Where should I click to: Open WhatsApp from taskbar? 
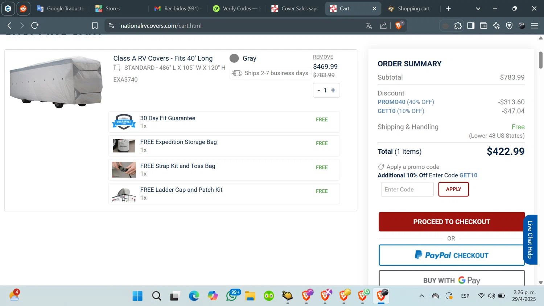click(232, 296)
